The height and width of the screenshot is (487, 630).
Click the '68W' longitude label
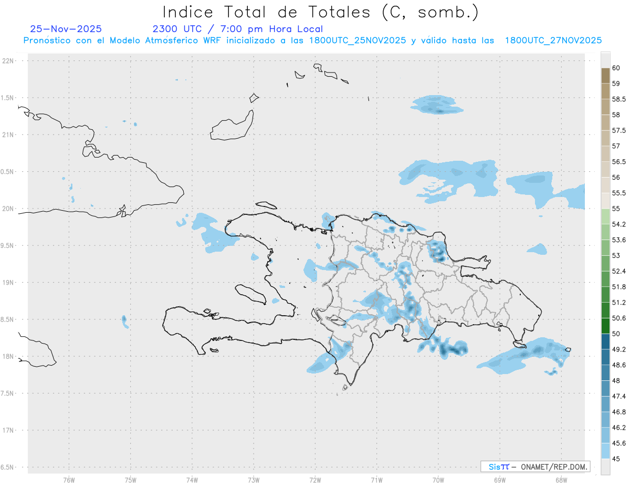pyautogui.click(x=561, y=479)
